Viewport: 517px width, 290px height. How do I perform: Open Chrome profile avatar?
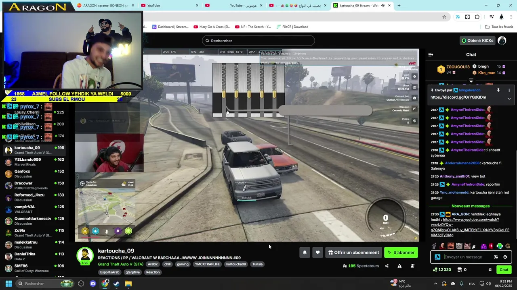pyautogui.click(x=502, y=17)
